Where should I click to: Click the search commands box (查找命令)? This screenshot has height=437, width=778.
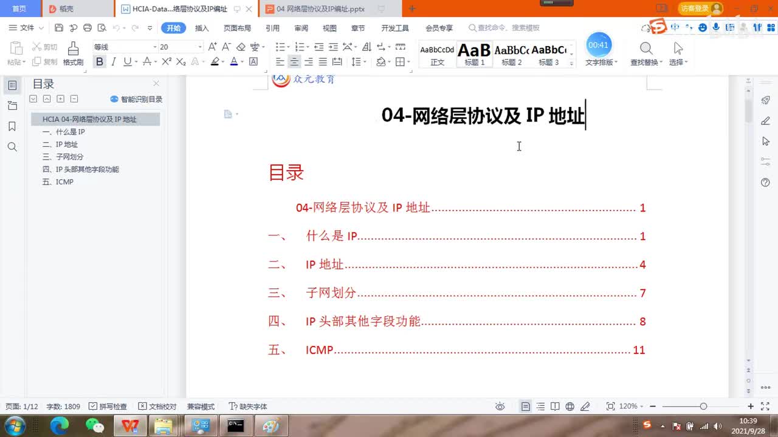pyautogui.click(x=504, y=28)
